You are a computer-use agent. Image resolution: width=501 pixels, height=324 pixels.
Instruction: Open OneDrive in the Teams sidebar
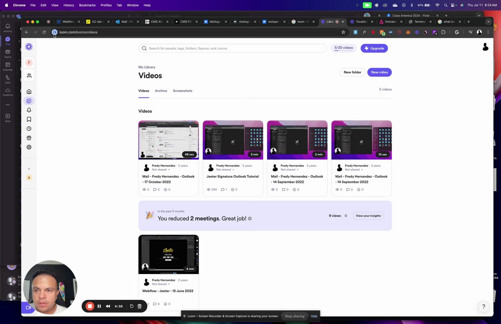point(7,92)
